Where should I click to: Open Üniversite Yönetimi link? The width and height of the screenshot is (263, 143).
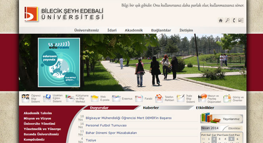click(x=39, y=124)
